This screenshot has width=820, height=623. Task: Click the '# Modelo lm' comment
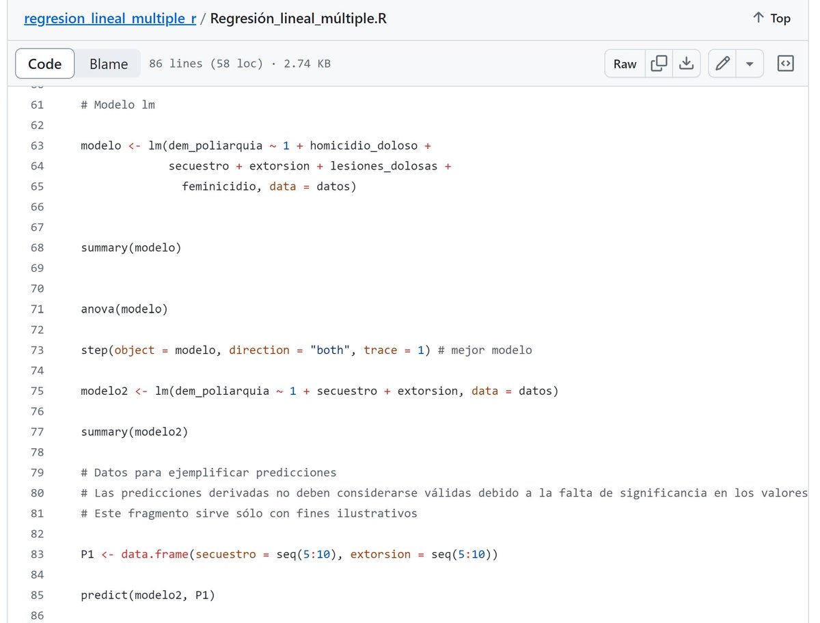coord(118,105)
